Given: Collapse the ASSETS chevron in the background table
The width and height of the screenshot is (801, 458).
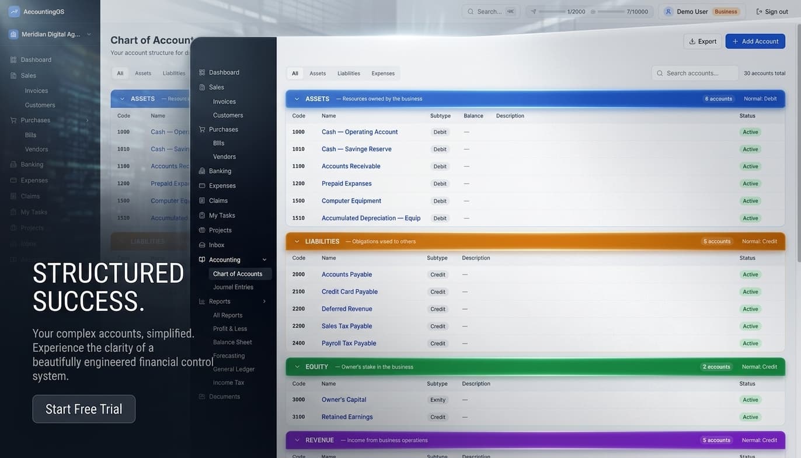Looking at the screenshot, I should tap(122, 99).
